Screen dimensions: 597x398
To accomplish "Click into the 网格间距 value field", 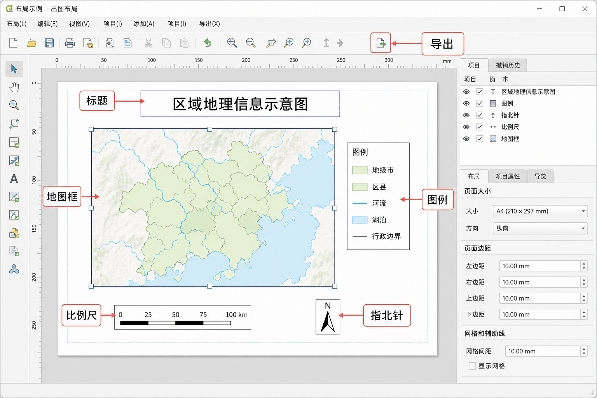I will point(543,351).
